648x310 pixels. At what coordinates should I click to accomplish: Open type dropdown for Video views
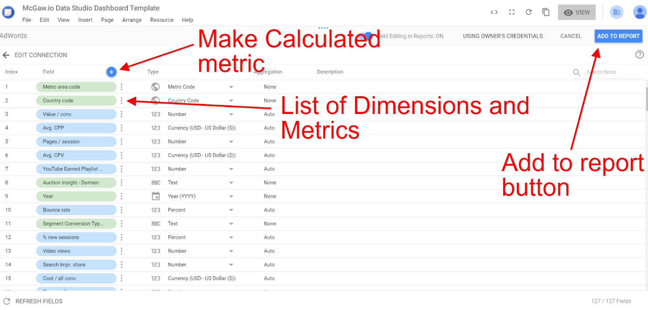231,251
